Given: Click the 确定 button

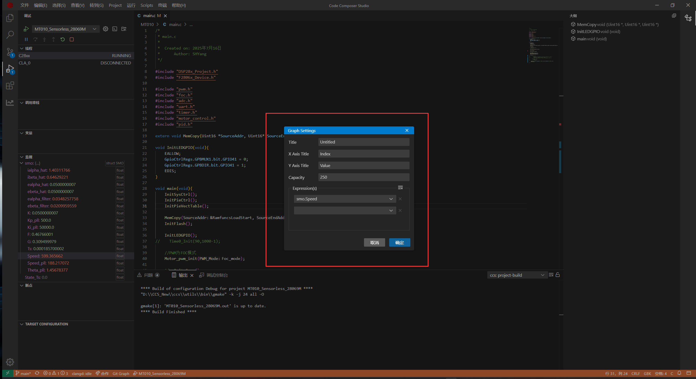Looking at the screenshot, I should click(399, 243).
